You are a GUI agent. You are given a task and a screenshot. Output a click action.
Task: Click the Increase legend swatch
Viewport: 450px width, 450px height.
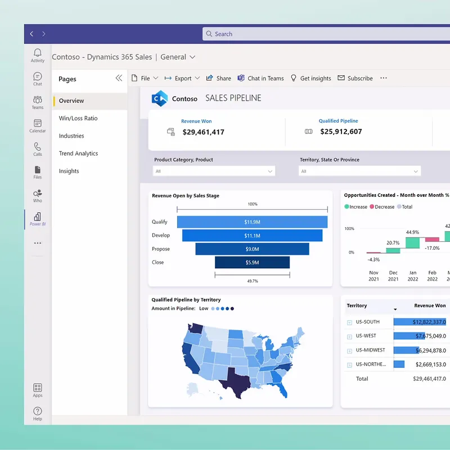click(346, 206)
